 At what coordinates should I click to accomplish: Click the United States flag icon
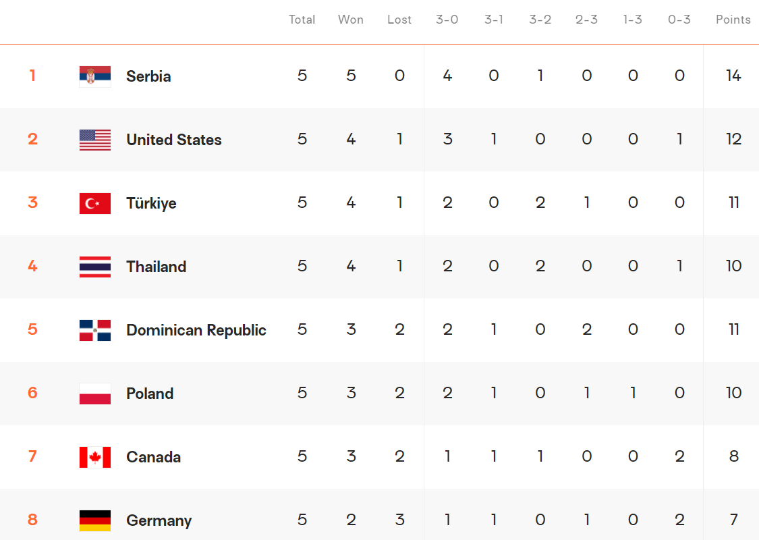point(95,140)
